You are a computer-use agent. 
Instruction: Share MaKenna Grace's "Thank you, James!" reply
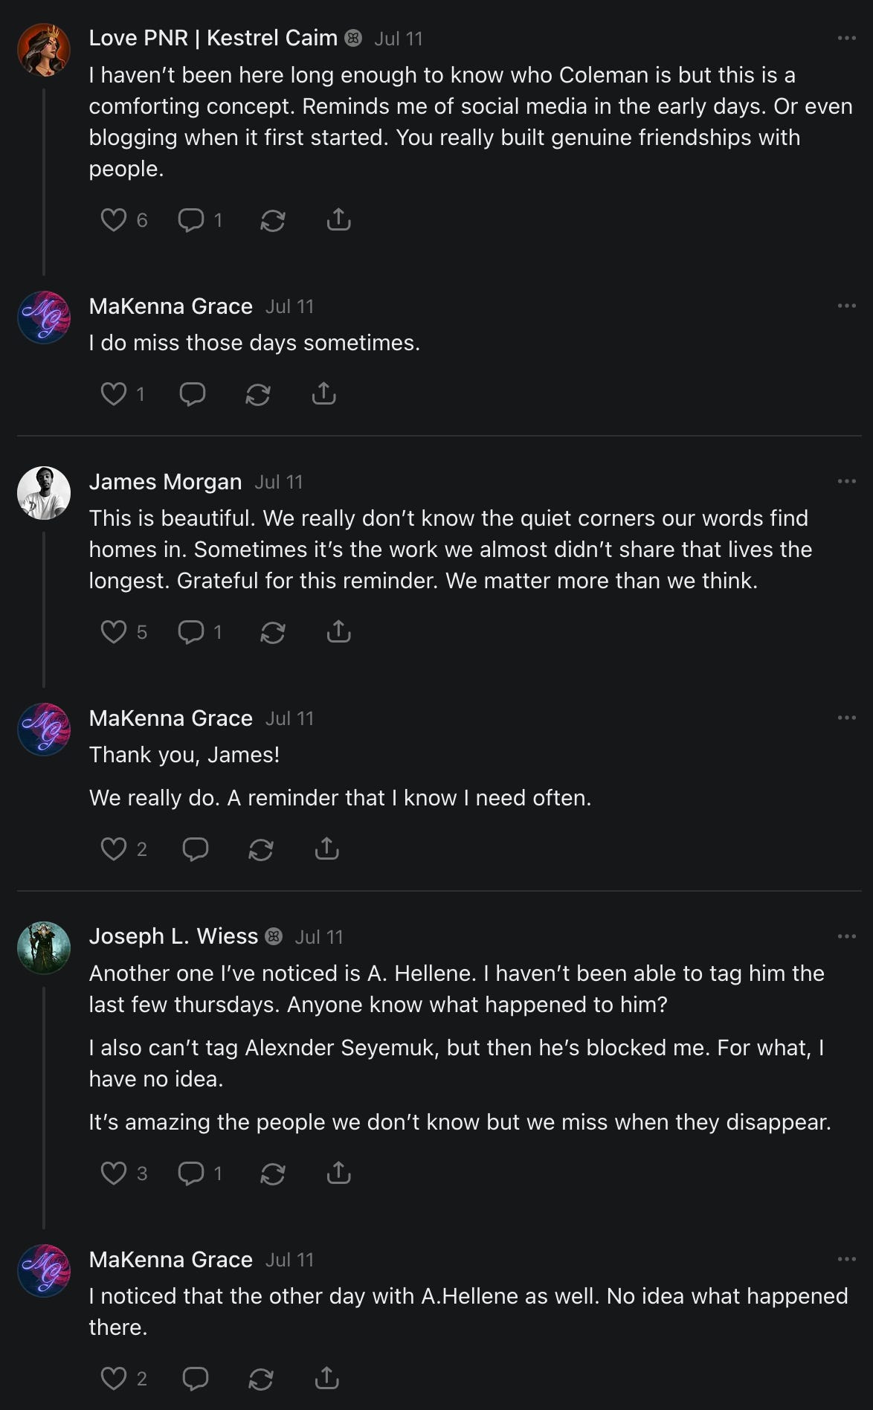click(x=326, y=849)
